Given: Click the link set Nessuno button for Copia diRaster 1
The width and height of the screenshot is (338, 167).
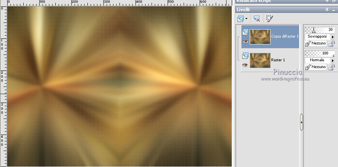Looking at the screenshot, I should tap(316, 44).
